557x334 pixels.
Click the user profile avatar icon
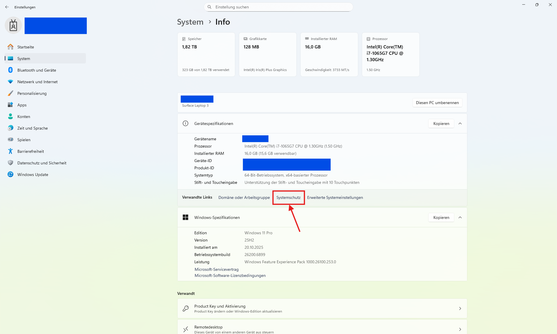tap(13, 26)
